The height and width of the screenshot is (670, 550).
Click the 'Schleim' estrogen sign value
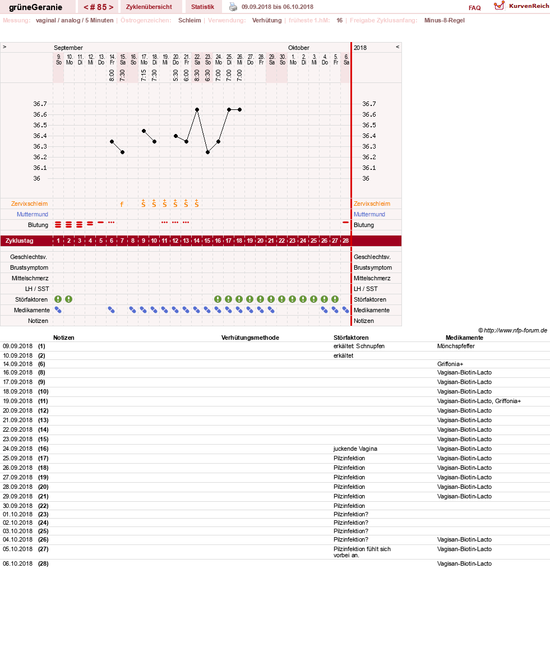click(x=190, y=20)
